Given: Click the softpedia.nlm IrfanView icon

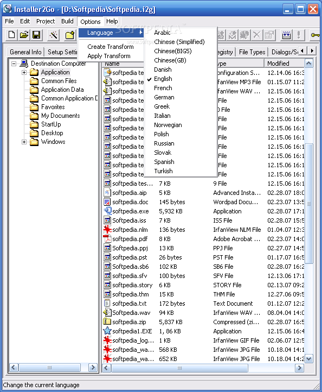Looking at the screenshot, I should click(x=107, y=230).
